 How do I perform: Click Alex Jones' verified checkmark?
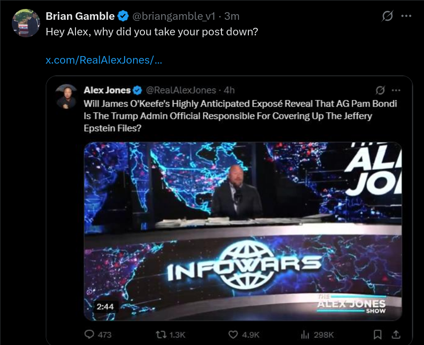pyautogui.click(x=138, y=90)
